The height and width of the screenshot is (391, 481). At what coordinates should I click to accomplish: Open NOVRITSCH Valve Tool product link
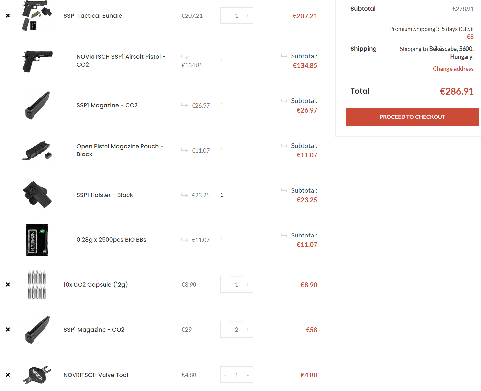pos(96,375)
